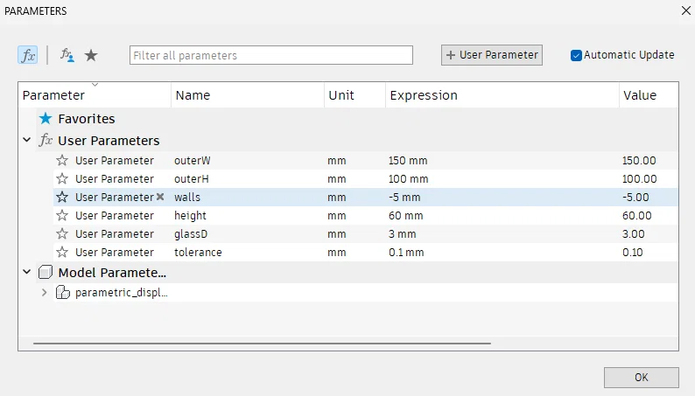The height and width of the screenshot is (396, 695).
Task: Click the favorites star filter icon
Action: [x=91, y=55]
